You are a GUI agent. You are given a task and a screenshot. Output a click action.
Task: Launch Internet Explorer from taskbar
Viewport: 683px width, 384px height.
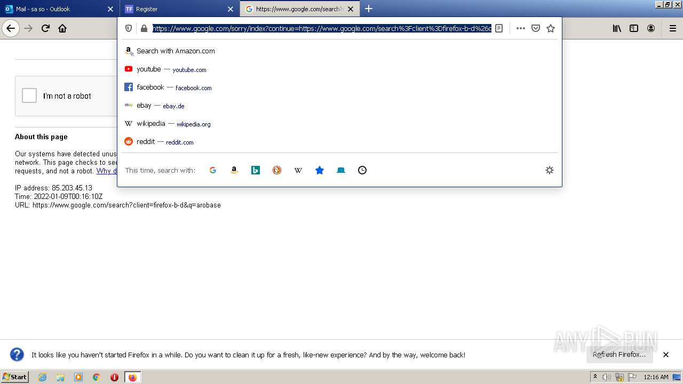tap(43, 377)
